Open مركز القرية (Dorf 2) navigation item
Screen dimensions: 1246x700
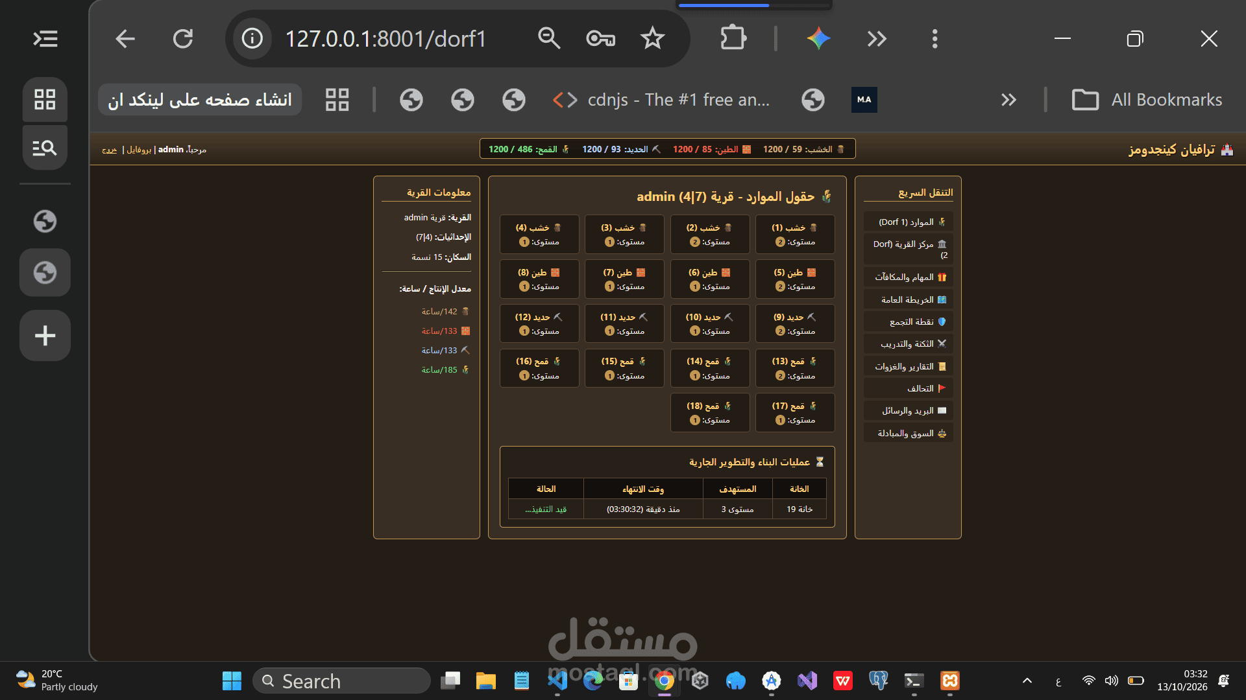click(x=909, y=250)
